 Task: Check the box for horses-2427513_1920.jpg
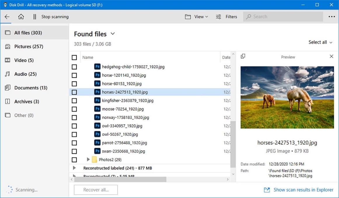tap(74, 92)
